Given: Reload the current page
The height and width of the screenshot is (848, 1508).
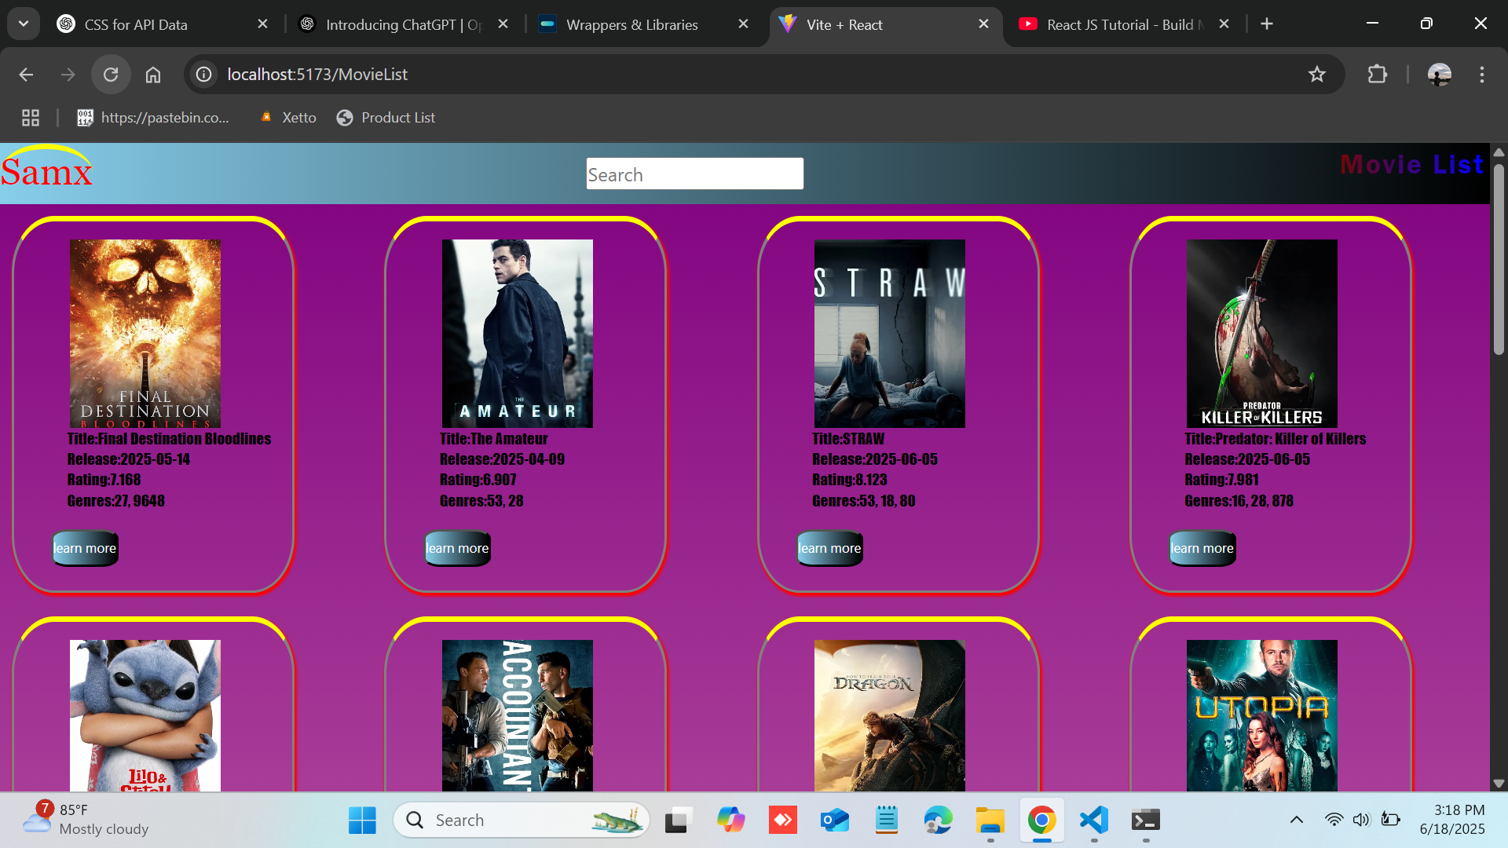Looking at the screenshot, I should 111,75.
